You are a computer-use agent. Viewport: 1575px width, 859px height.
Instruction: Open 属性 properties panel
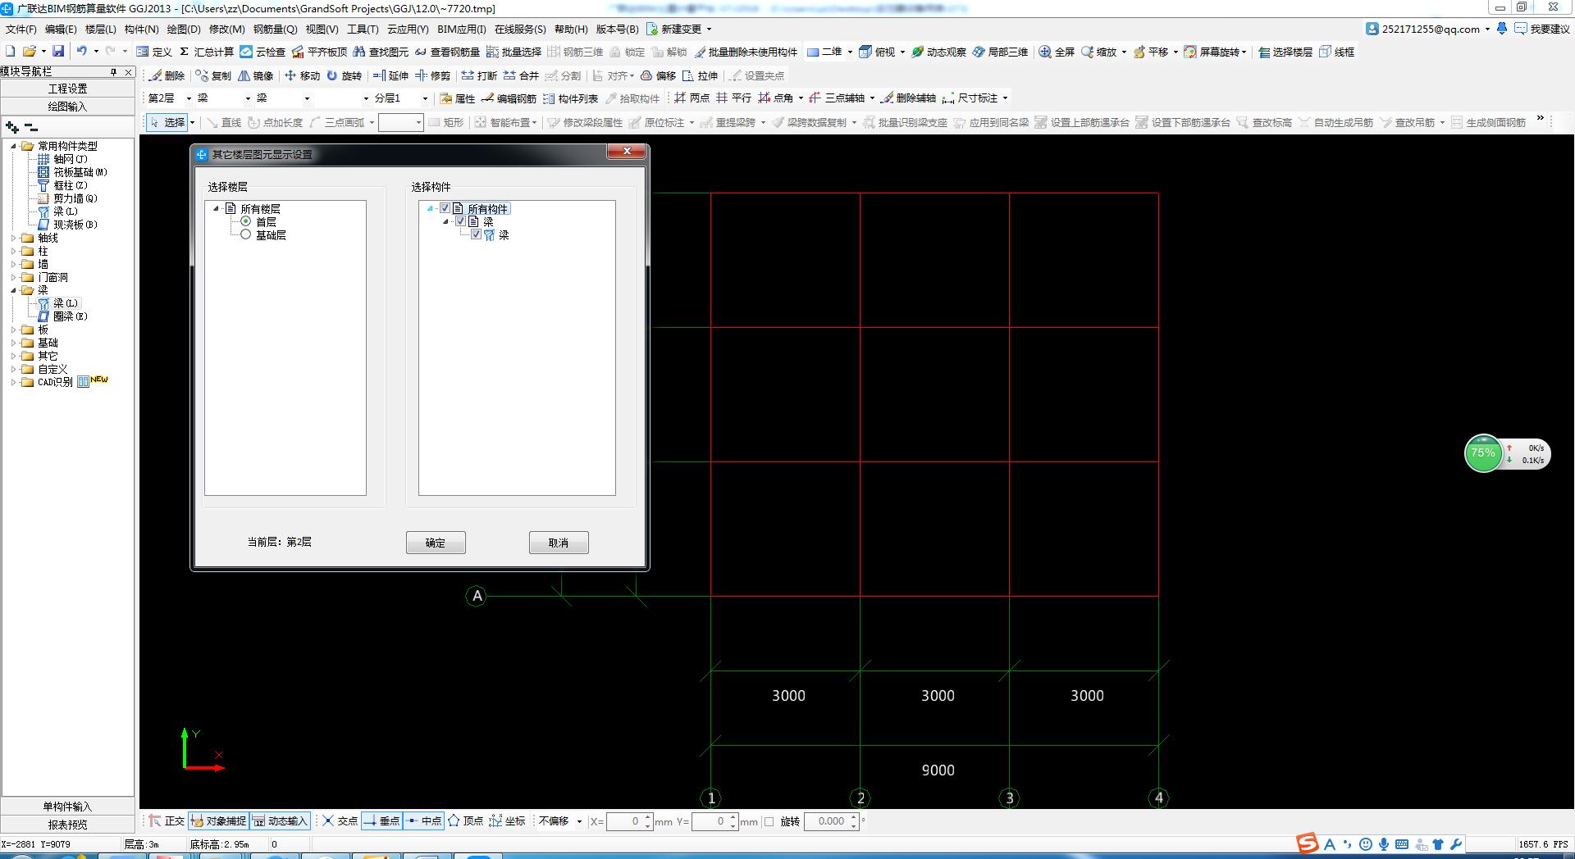(x=458, y=98)
